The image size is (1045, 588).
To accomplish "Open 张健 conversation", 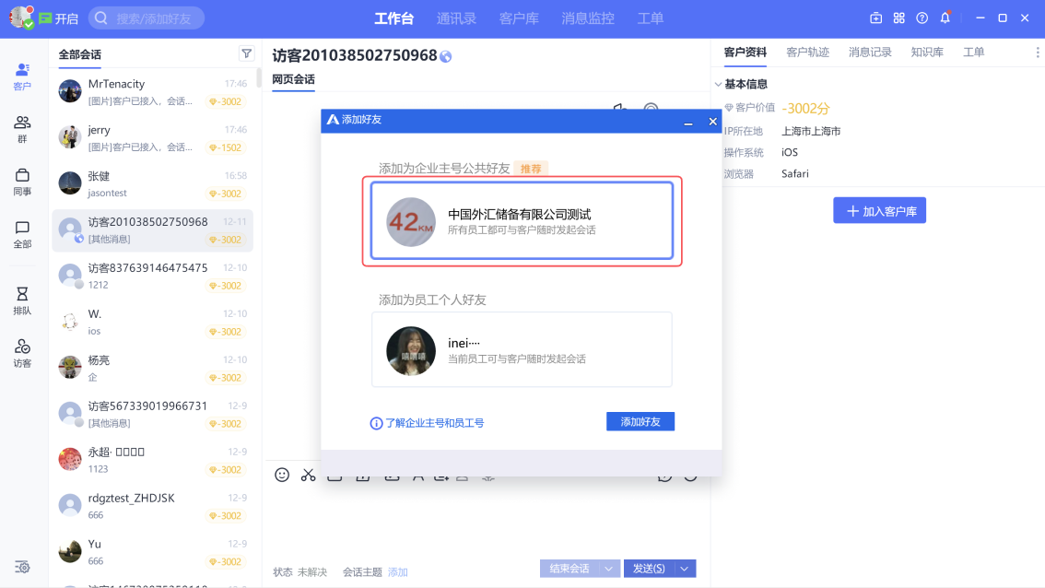I will pyautogui.click(x=153, y=184).
